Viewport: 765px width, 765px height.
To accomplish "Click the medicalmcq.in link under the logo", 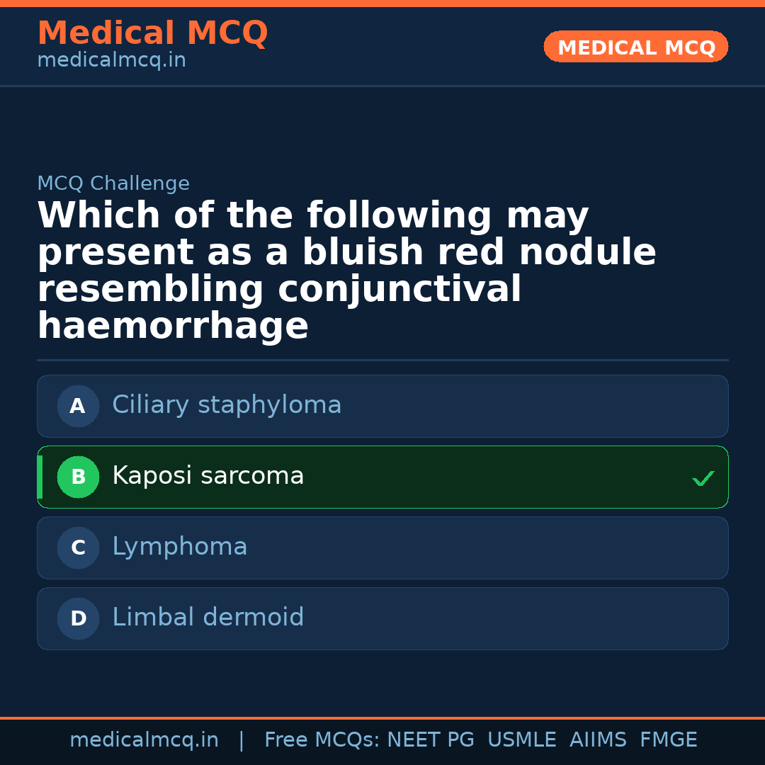I will [x=111, y=59].
